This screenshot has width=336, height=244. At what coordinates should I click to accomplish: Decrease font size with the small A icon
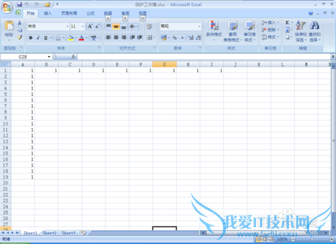pyautogui.click(x=97, y=26)
